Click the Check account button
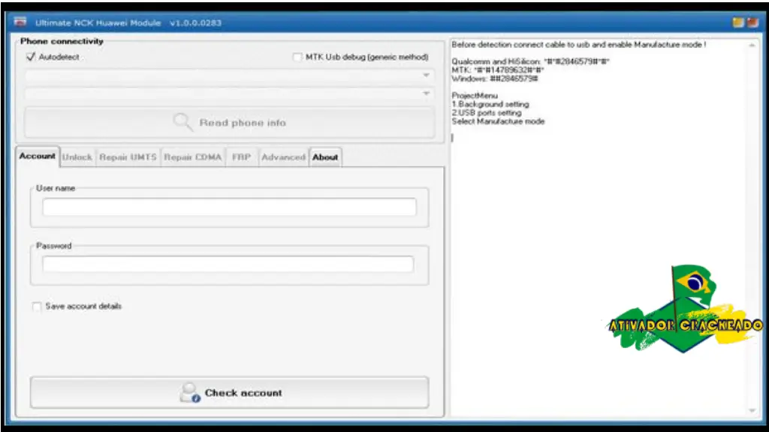 point(230,393)
